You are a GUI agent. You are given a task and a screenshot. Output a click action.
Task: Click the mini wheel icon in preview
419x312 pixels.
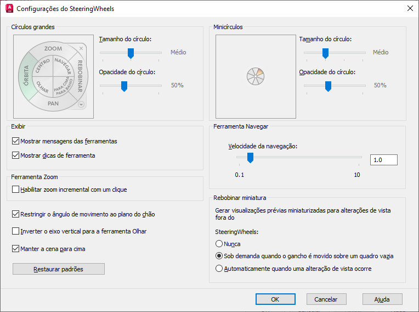click(256, 76)
